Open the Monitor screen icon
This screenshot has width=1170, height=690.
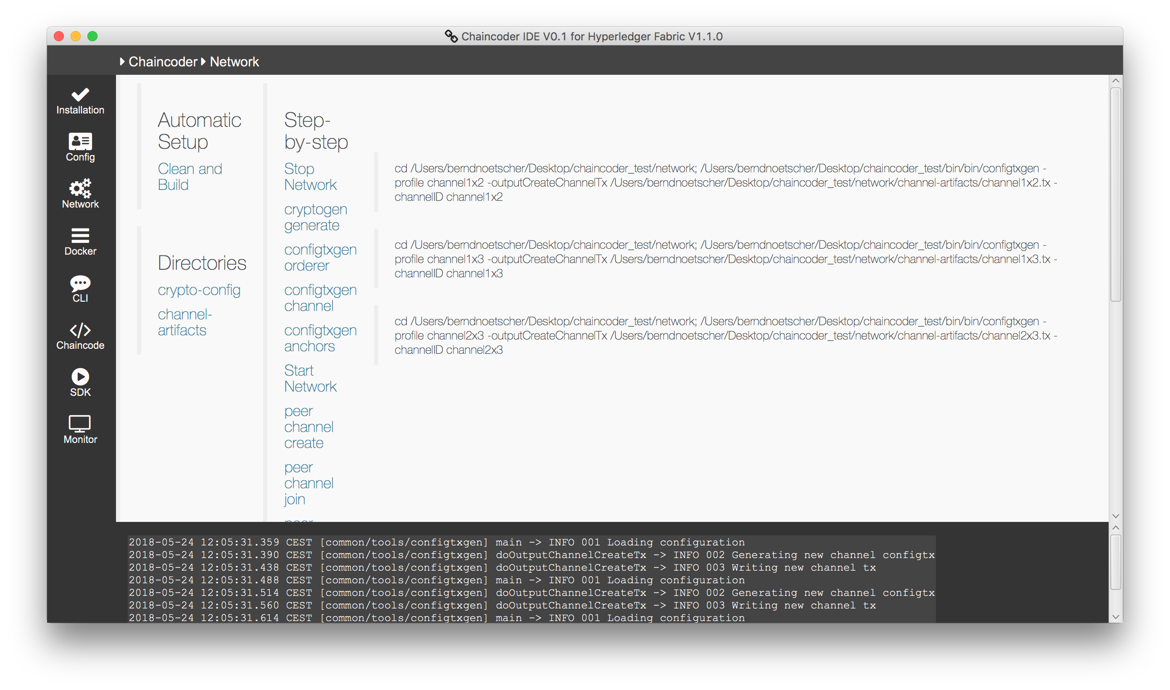pos(80,424)
